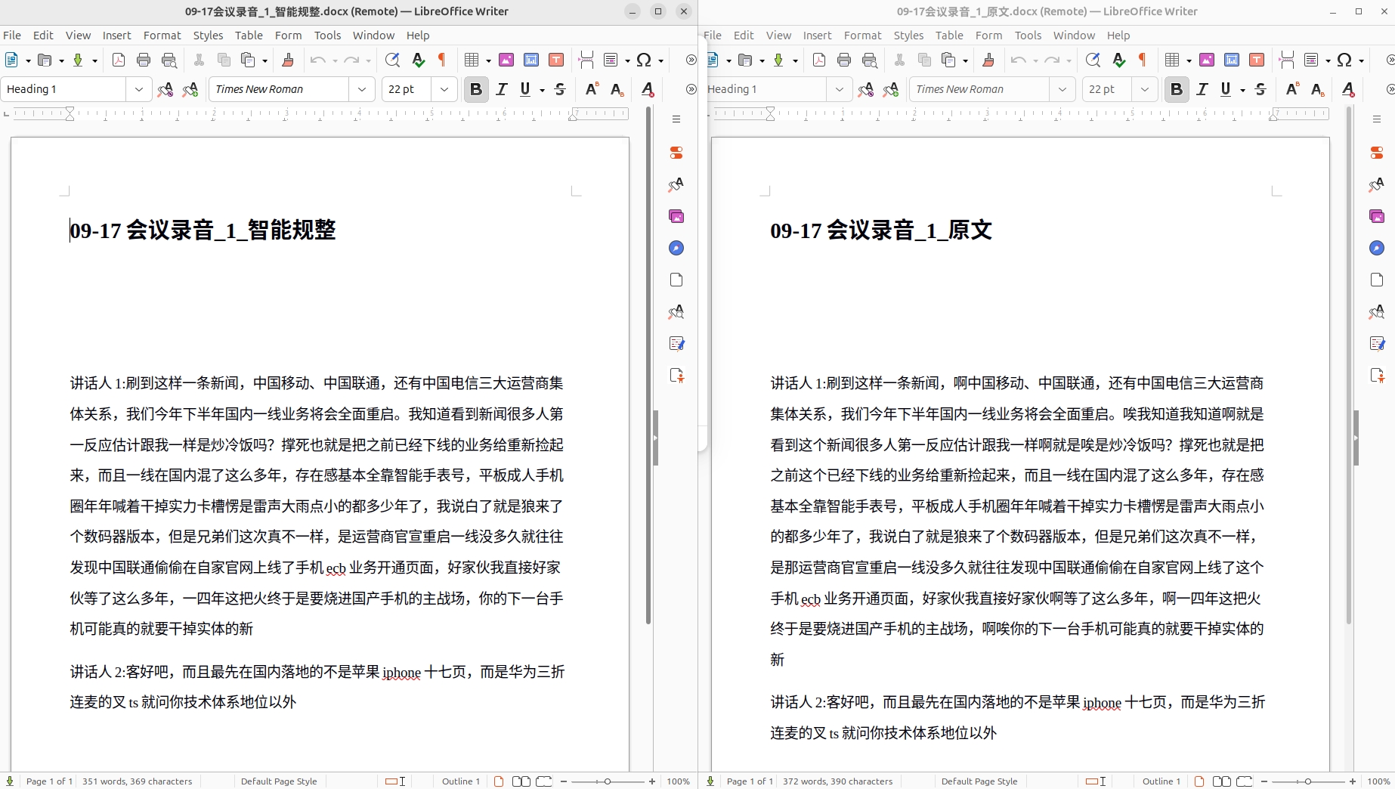Open Page sidebar deck in left window

[676, 280]
